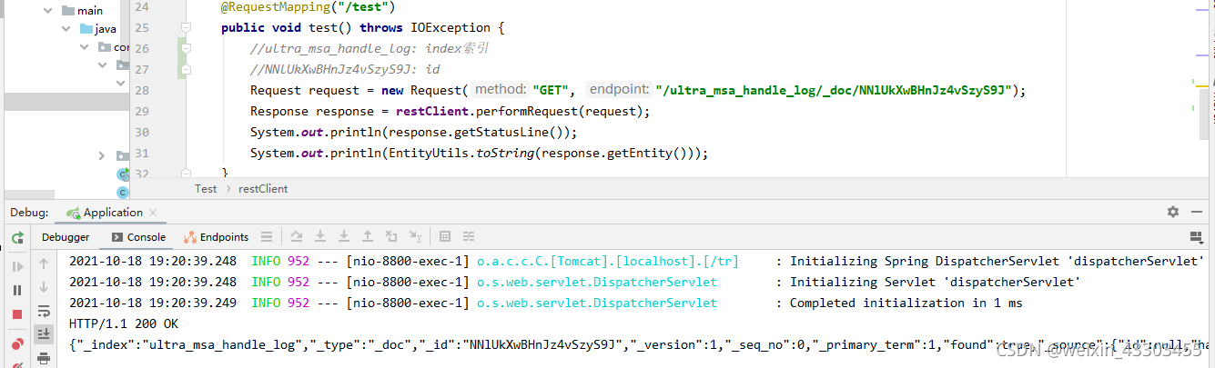Click the id comment on line 27

(345, 70)
